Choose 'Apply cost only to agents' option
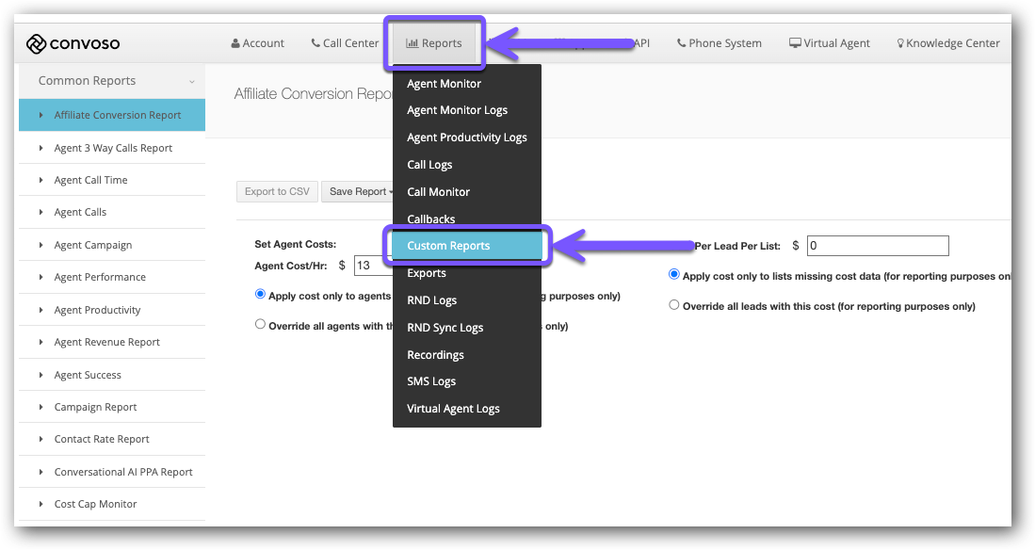The width and height of the screenshot is (1035, 550). pos(260,293)
